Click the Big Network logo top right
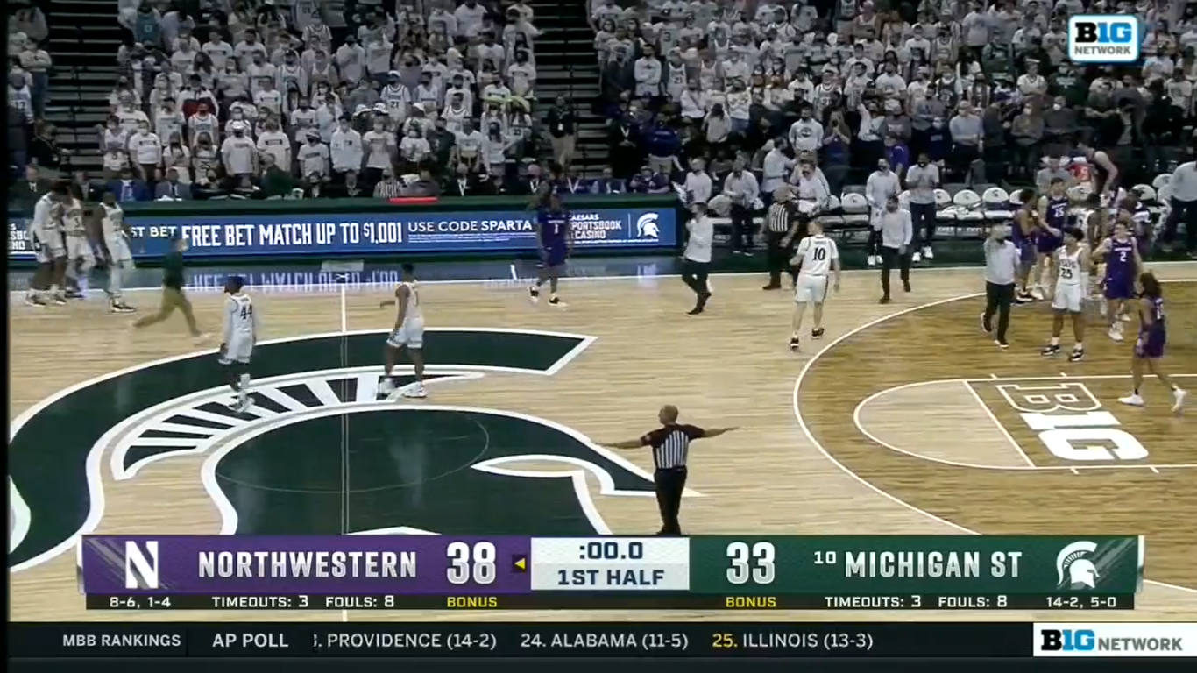This screenshot has height=673, width=1197. pyautogui.click(x=1103, y=39)
